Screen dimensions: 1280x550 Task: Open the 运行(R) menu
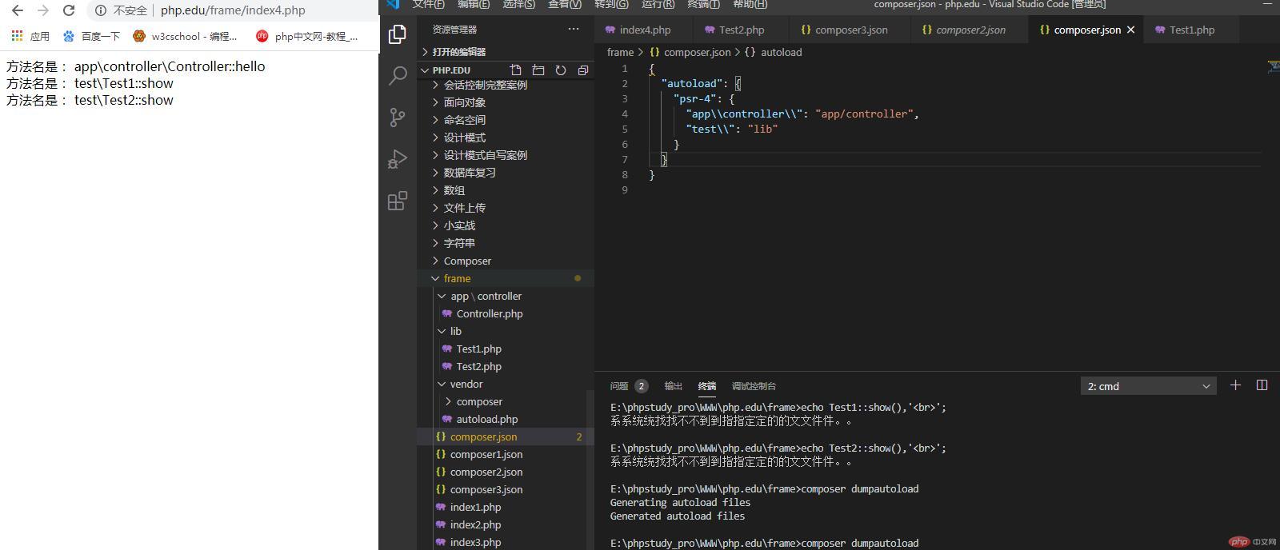tap(658, 4)
